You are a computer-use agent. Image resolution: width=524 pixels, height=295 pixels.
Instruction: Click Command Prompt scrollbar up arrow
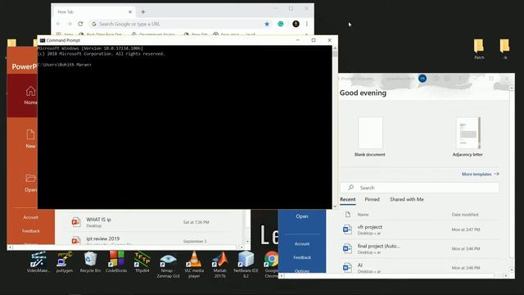[335, 48]
